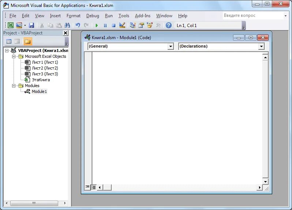Click the Paste clipboard icon
This screenshot has width=292, height=210.
point(59,25)
